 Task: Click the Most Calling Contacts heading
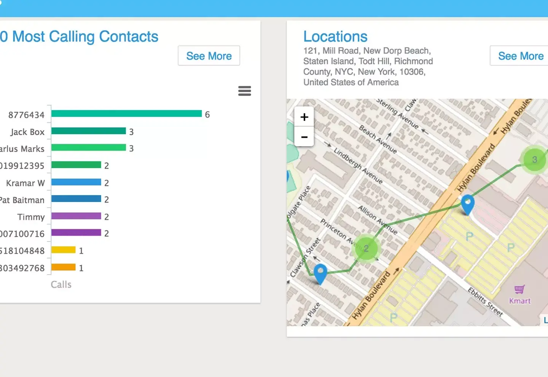click(79, 37)
